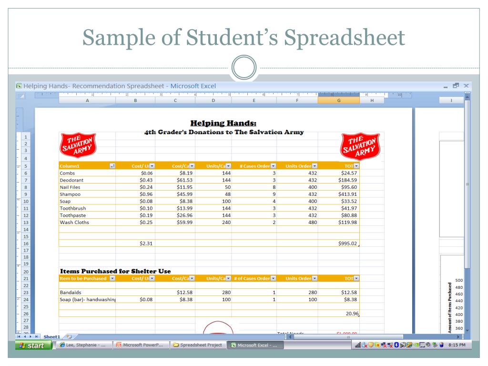
Task: Select column B header
Action: point(135,101)
